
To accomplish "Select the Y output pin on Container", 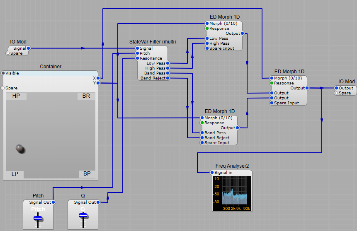I will (98, 83).
